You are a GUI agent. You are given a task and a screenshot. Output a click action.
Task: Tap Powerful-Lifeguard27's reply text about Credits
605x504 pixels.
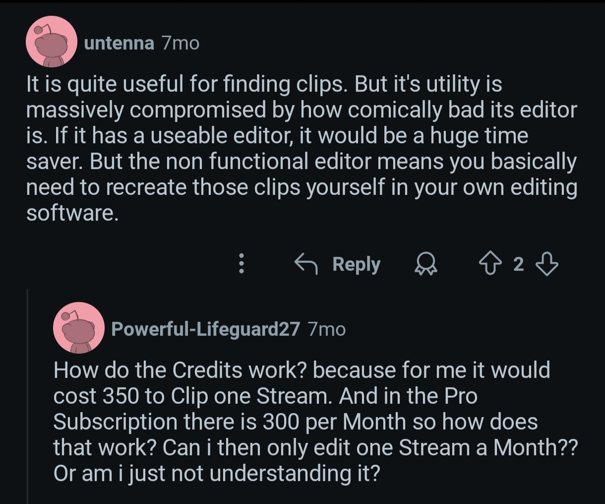(x=315, y=422)
